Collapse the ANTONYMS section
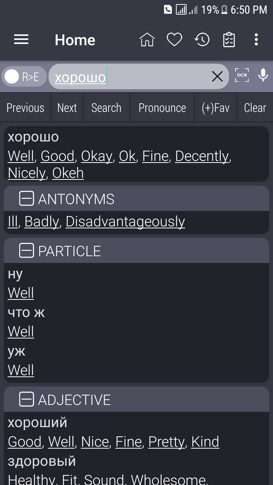This screenshot has width=273, height=485. tap(27, 199)
